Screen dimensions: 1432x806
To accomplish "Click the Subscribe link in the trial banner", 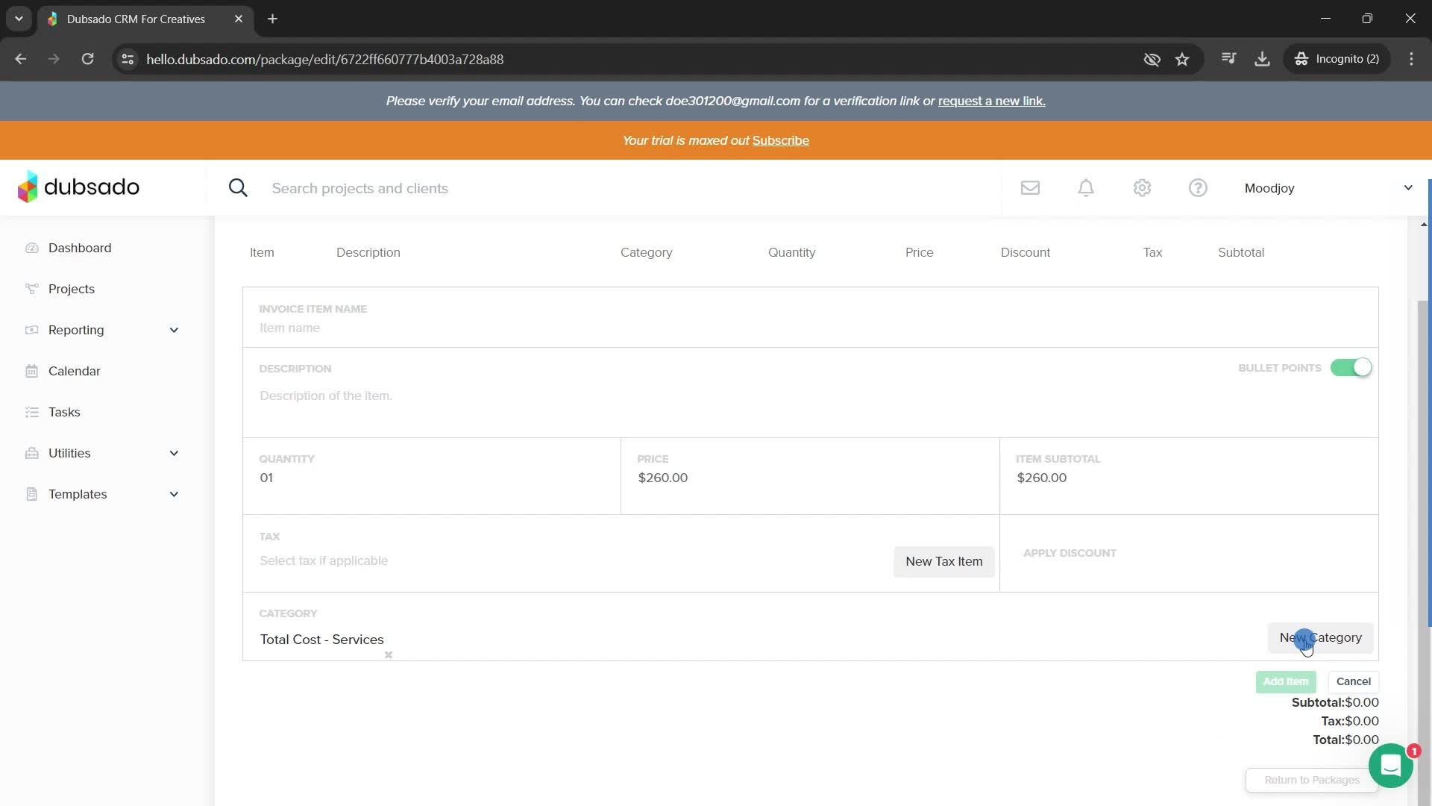I will point(780,140).
